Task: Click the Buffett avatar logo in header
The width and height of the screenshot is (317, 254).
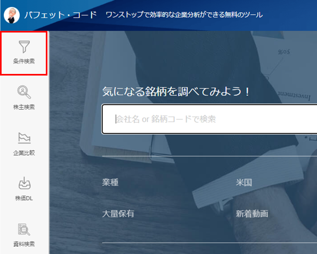Action: [12, 15]
